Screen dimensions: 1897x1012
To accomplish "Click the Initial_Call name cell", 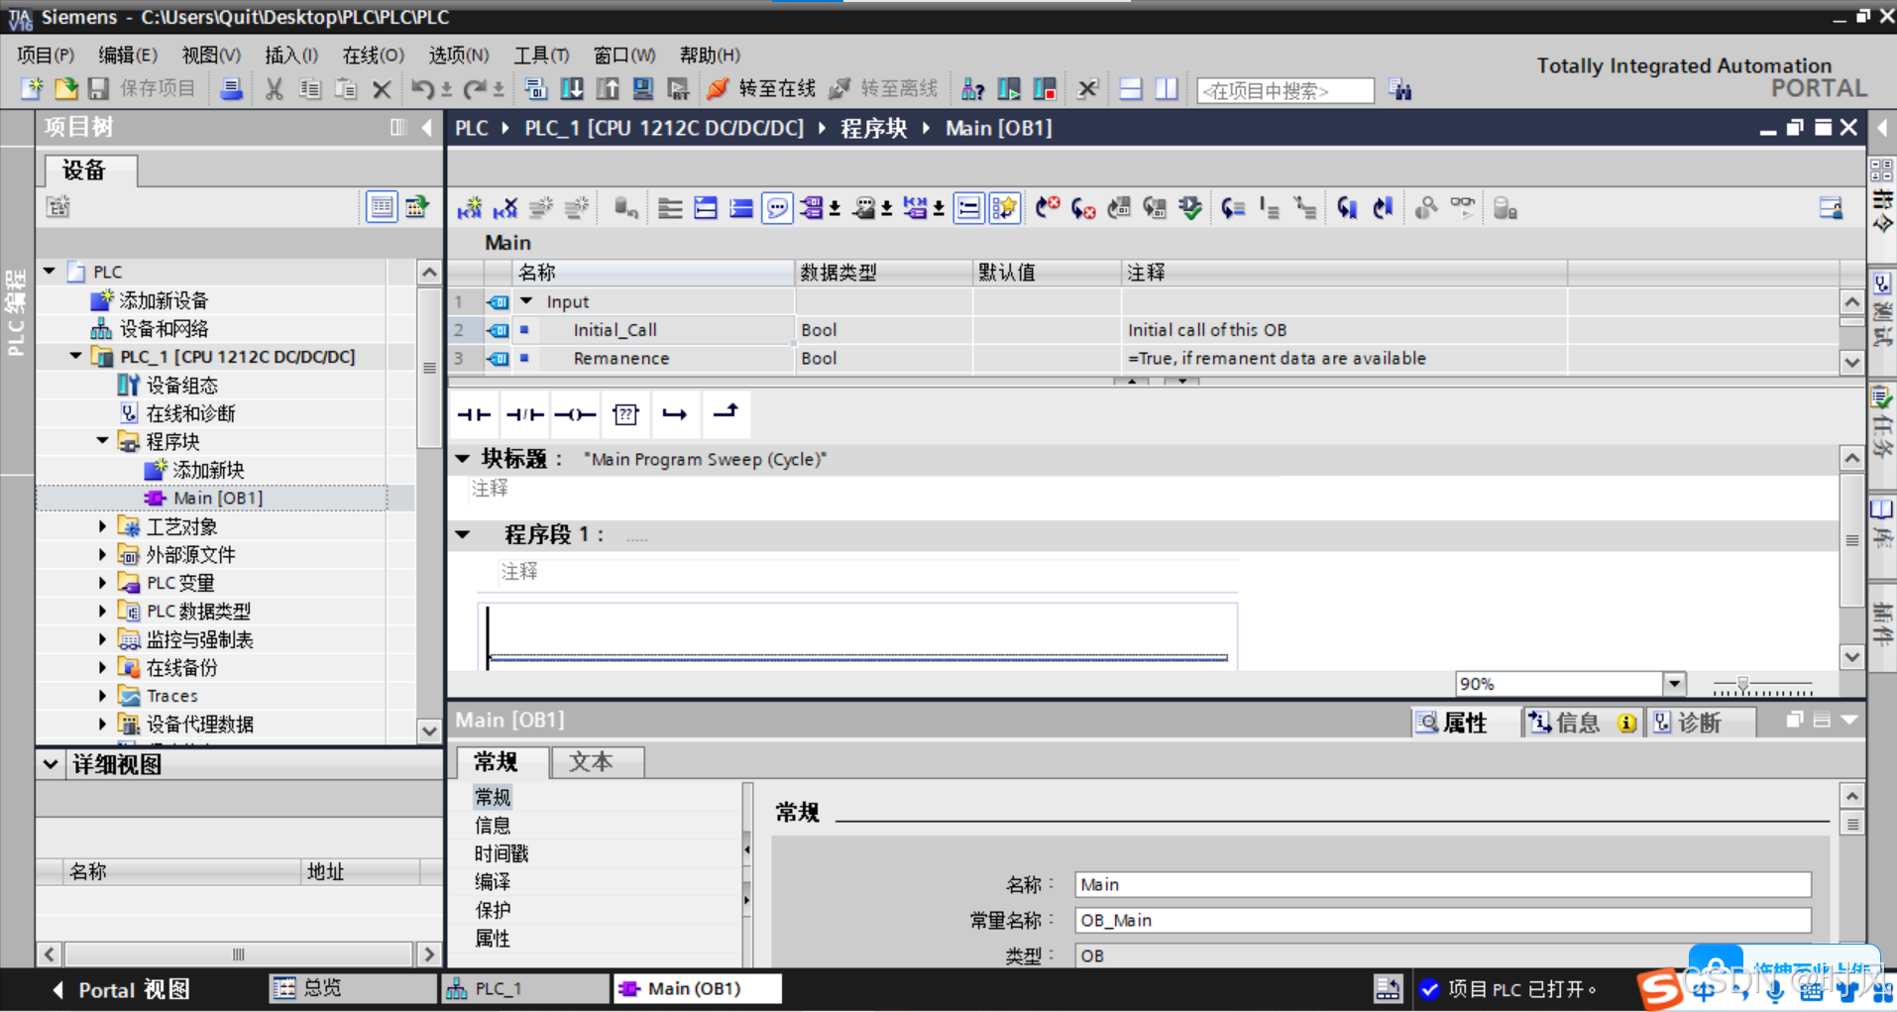I will pos(653,330).
